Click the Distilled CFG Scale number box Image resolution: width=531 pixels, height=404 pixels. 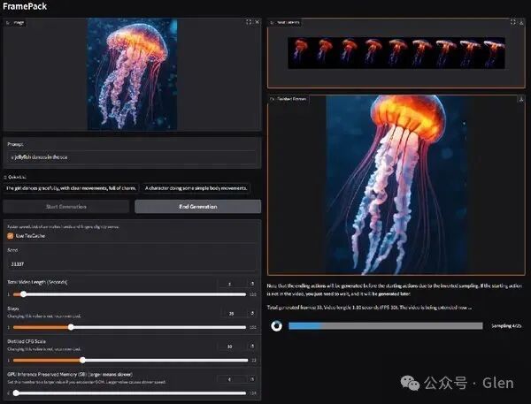[230, 347]
